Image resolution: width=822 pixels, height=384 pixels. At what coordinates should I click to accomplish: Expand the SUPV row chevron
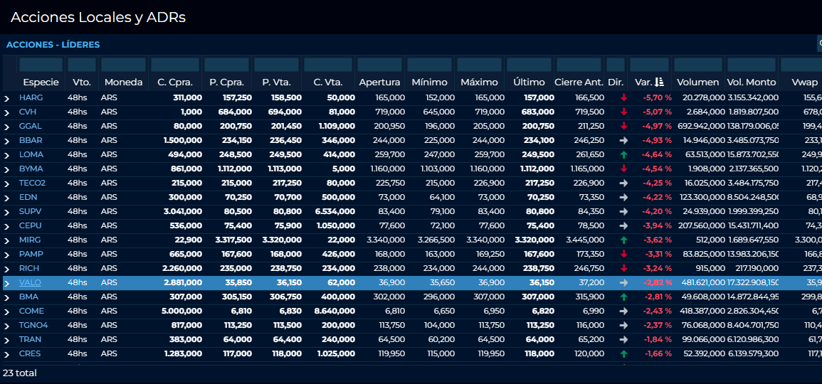coord(7,212)
